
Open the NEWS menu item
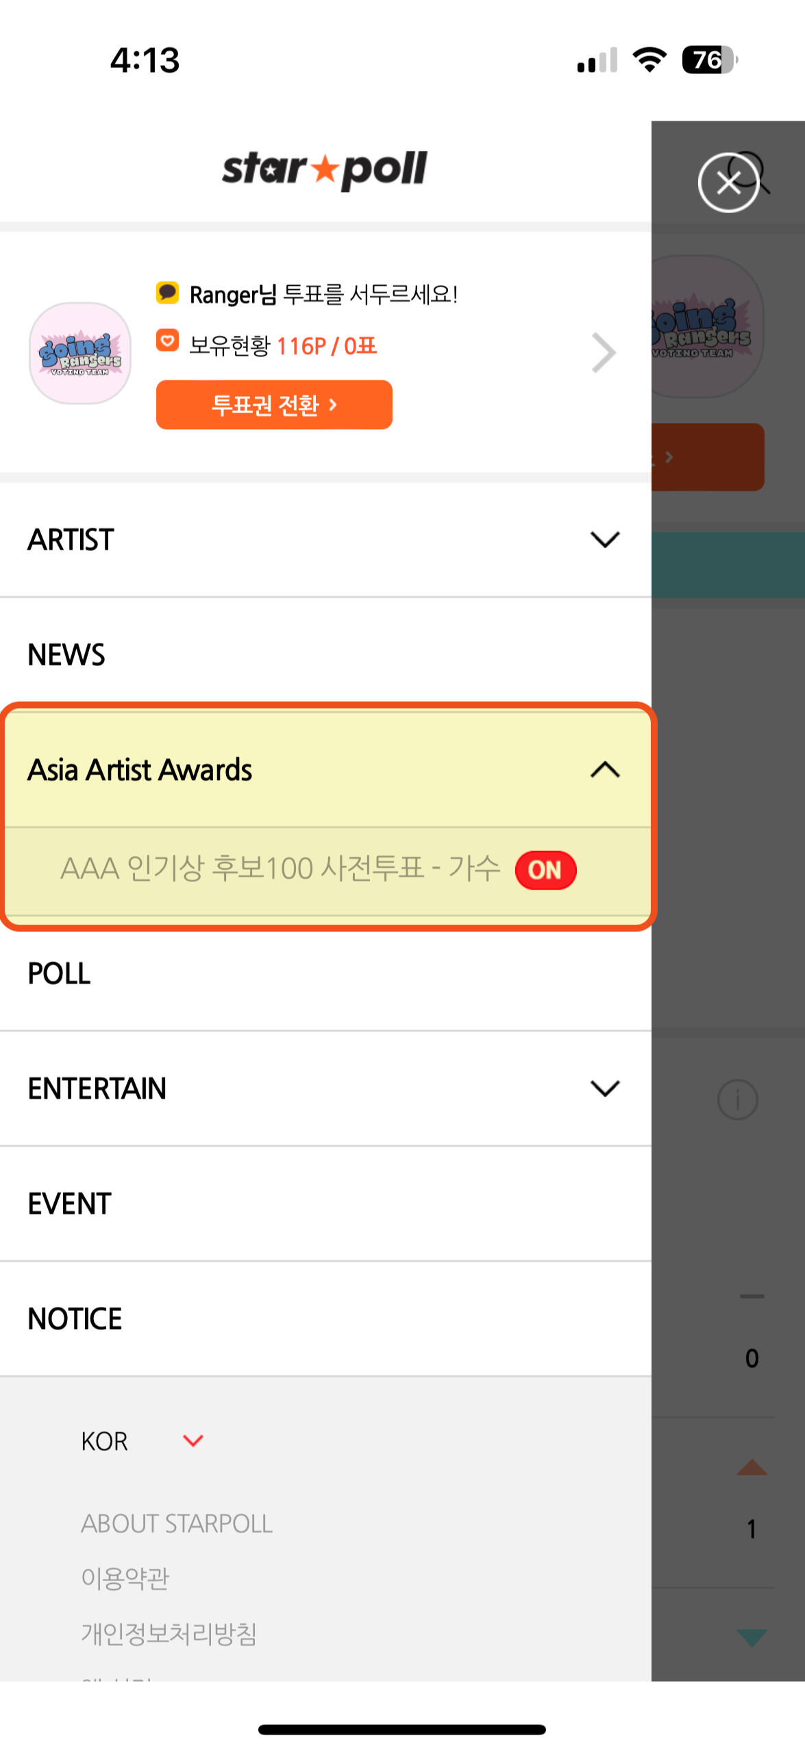point(66,654)
